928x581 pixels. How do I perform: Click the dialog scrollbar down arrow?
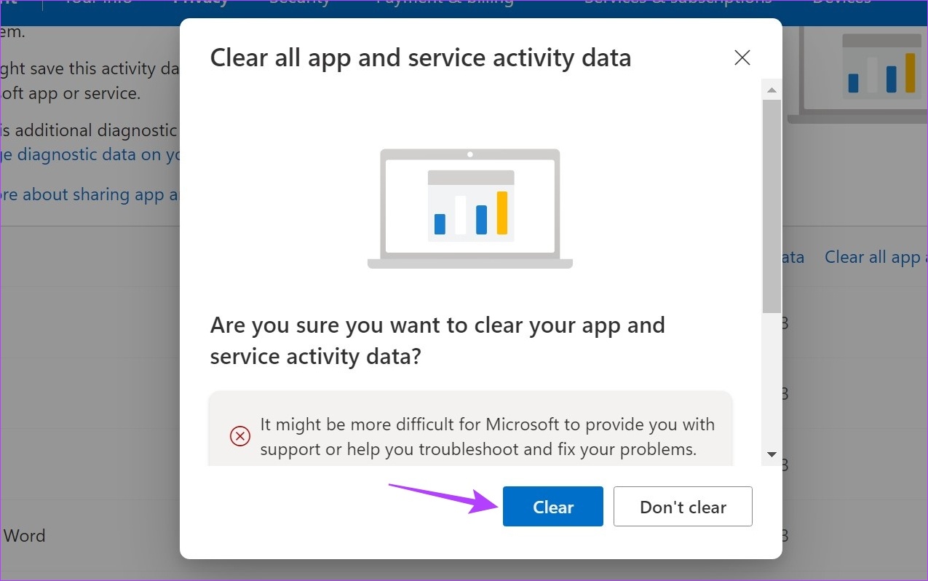[x=772, y=454]
